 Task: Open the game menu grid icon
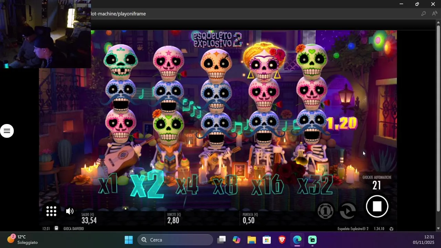(51, 211)
